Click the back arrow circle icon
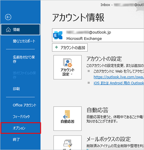Screen dimensions: 144x150 8,17
